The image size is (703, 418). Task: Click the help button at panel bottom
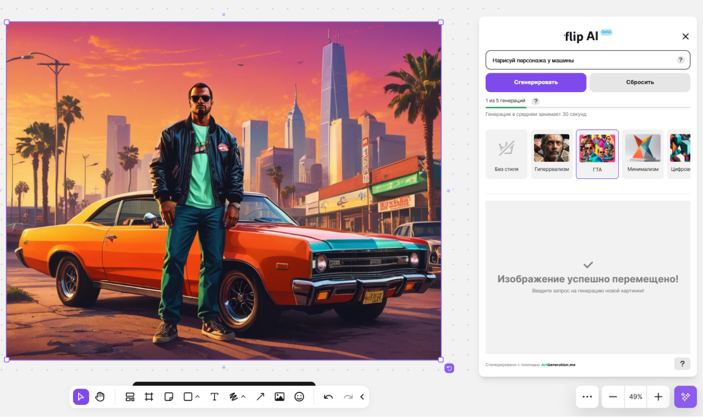coord(682,364)
